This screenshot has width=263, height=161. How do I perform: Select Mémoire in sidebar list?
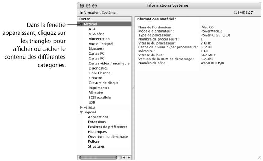pos(96,92)
